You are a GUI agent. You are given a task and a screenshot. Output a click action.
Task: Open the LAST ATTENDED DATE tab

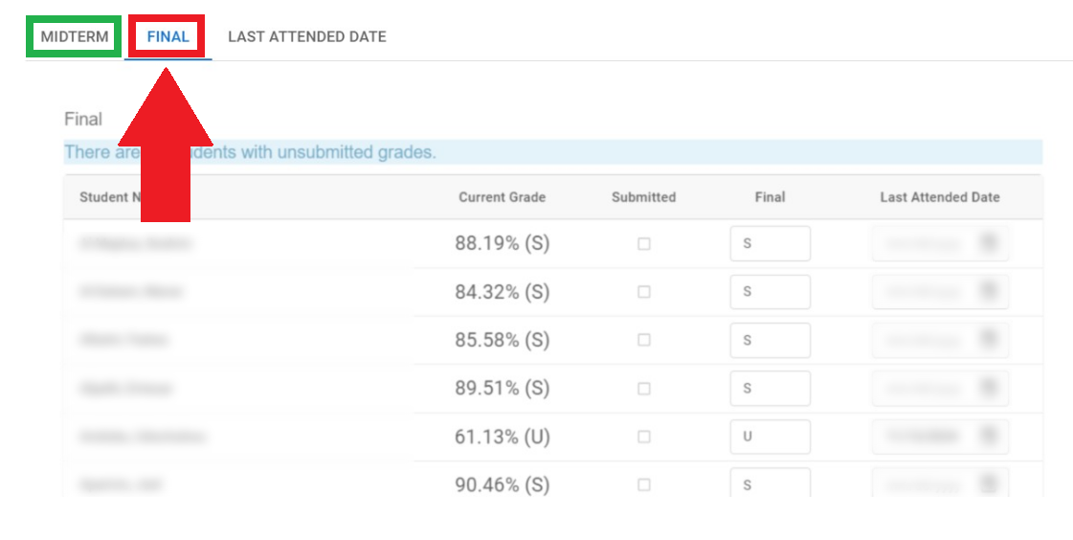307,36
